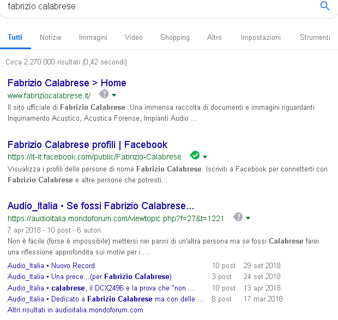Click the it-it.facebook.com green URL text
Image resolution: width=338 pixels, height=320 pixels.
94,157
